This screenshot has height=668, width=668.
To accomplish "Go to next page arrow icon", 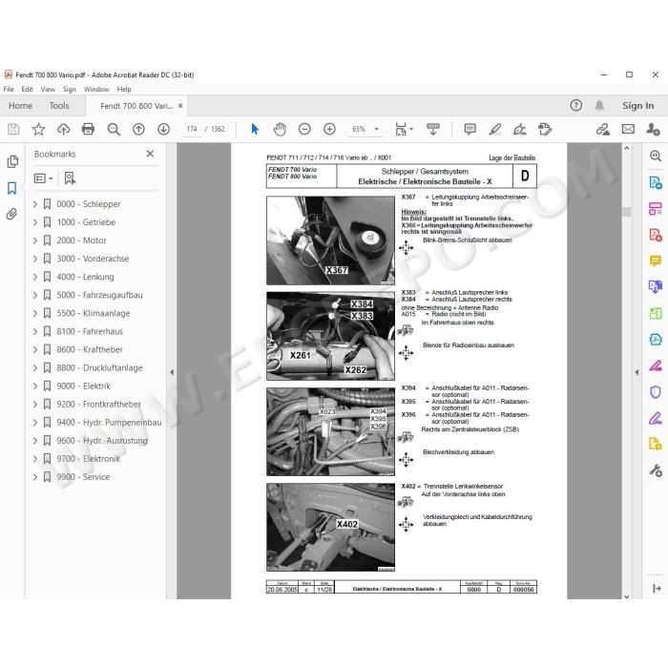I will [x=163, y=129].
